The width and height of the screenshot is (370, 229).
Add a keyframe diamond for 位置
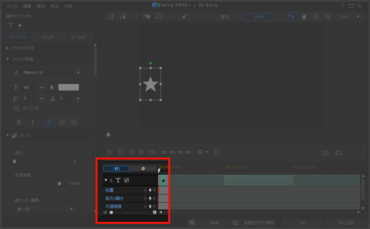[150, 190]
